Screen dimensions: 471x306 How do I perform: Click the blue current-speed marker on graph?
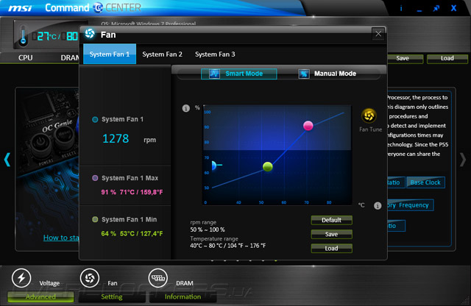pyautogui.click(x=214, y=166)
